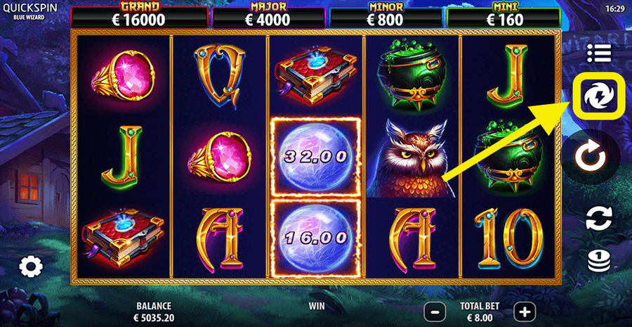Open the coin stack bet icon
Image resolution: width=632 pixels, height=327 pixels.
[599, 261]
